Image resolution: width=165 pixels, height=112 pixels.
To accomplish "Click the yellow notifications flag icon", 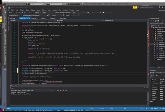I will pos(135,7).
